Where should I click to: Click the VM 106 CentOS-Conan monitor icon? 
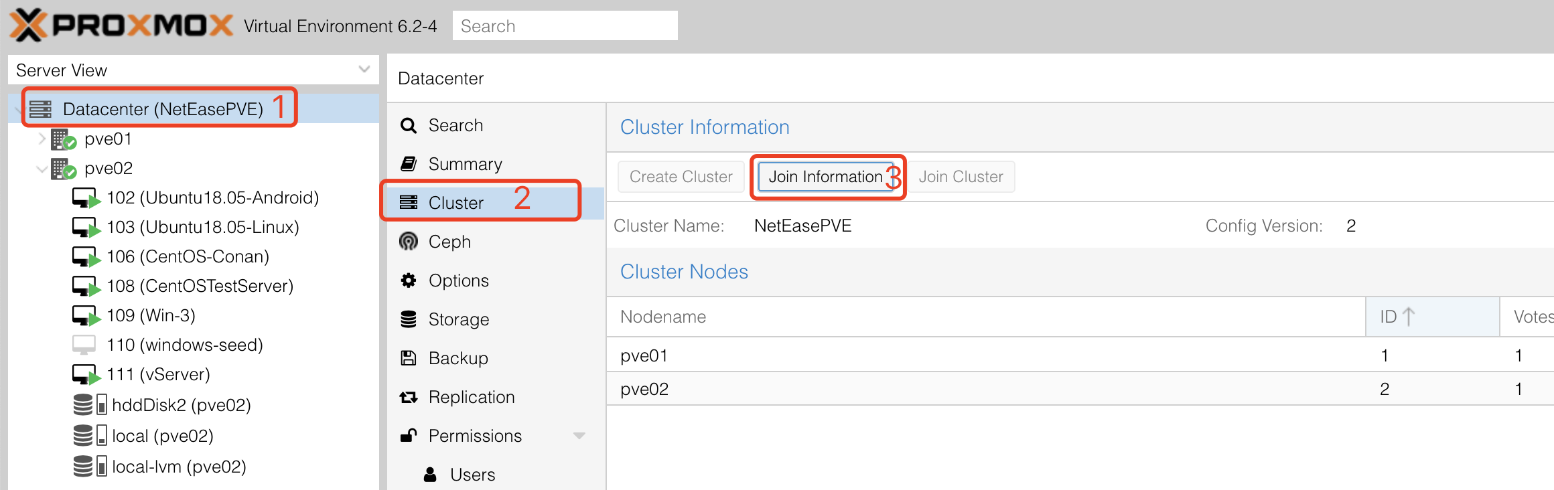pos(86,257)
